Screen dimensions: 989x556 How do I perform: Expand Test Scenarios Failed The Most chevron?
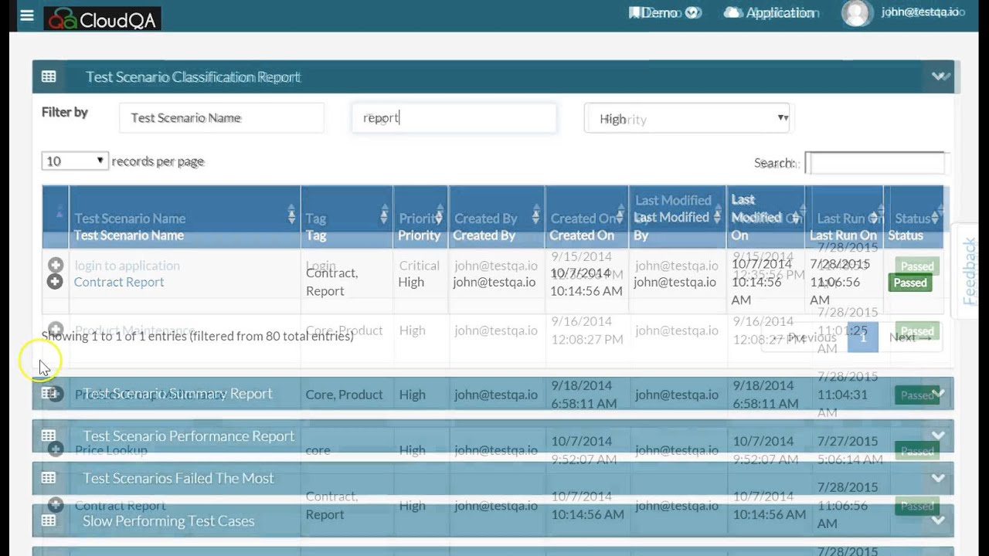pos(938,478)
